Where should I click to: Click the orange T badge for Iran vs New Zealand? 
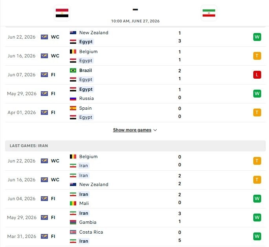257,180
